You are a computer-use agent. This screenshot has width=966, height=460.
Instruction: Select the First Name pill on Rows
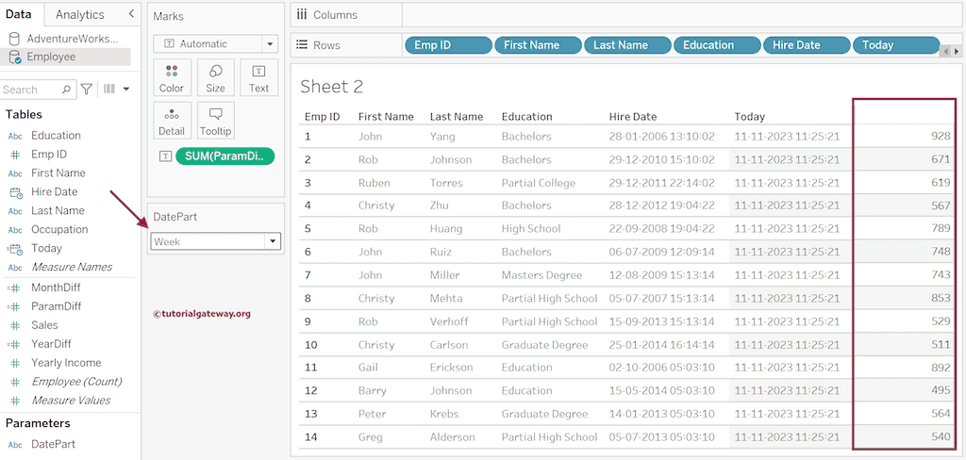point(539,45)
